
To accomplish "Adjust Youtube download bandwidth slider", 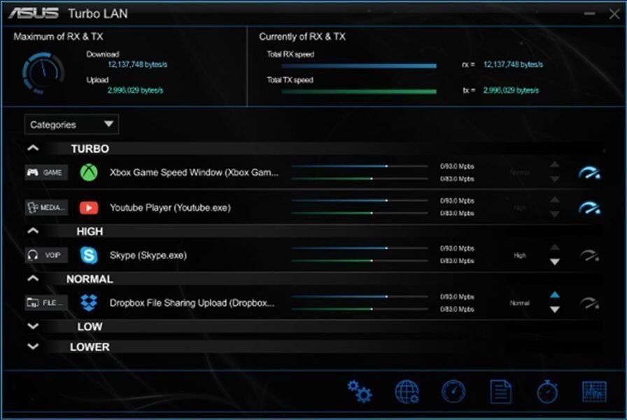I will [x=360, y=200].
